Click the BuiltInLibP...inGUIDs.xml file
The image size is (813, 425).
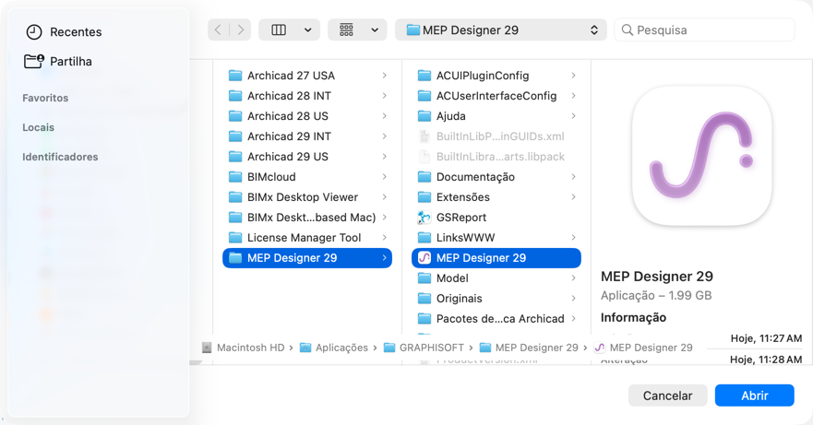coord(496,136)
